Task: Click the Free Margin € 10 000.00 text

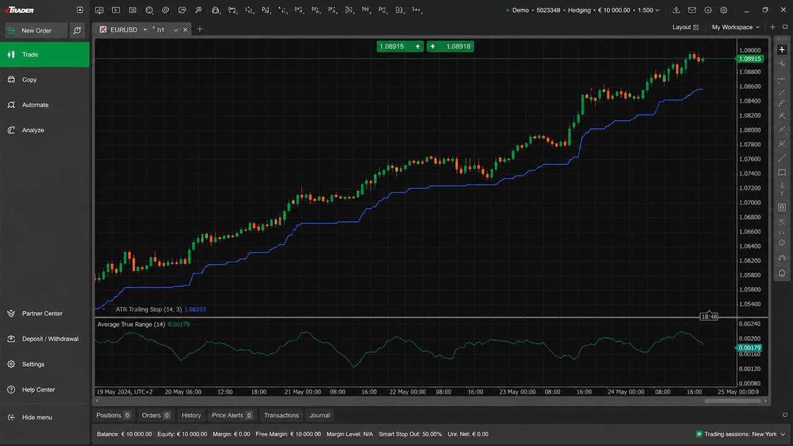Action: (x=287, y=434)
